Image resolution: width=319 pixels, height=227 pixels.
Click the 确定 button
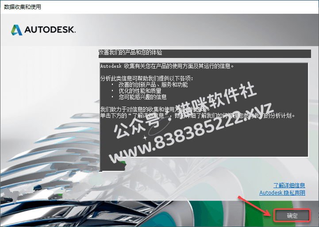pyautogui.click(x=292, y=215)
